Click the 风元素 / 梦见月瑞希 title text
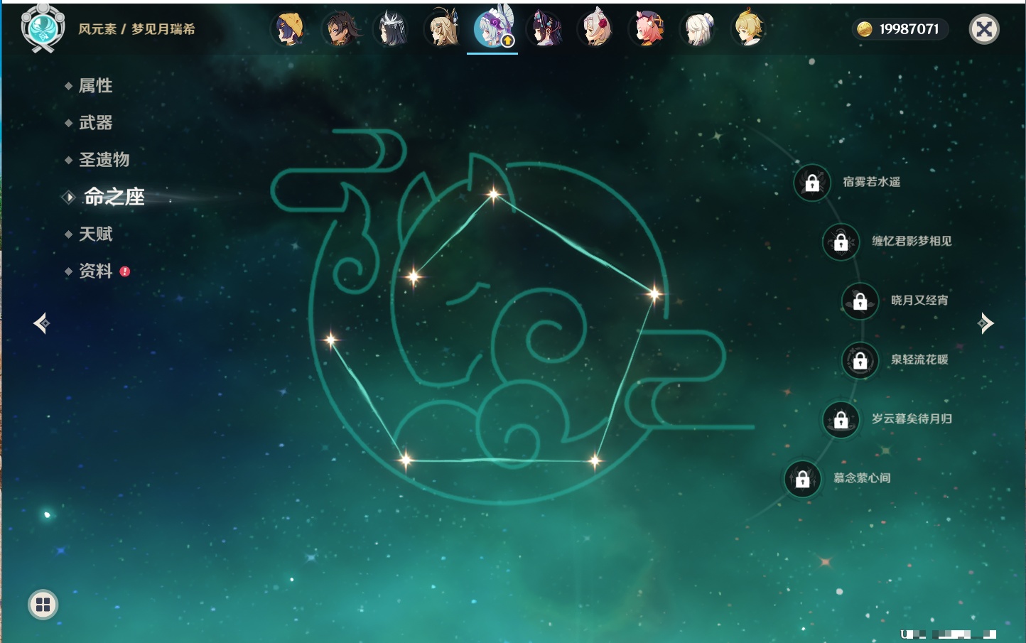The width and height of the screenshot is (1026, 643). tap(136, 29)
